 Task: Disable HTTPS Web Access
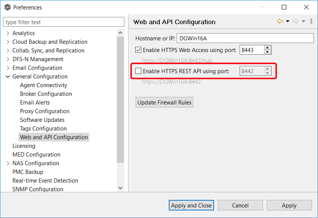coord(138,49)
